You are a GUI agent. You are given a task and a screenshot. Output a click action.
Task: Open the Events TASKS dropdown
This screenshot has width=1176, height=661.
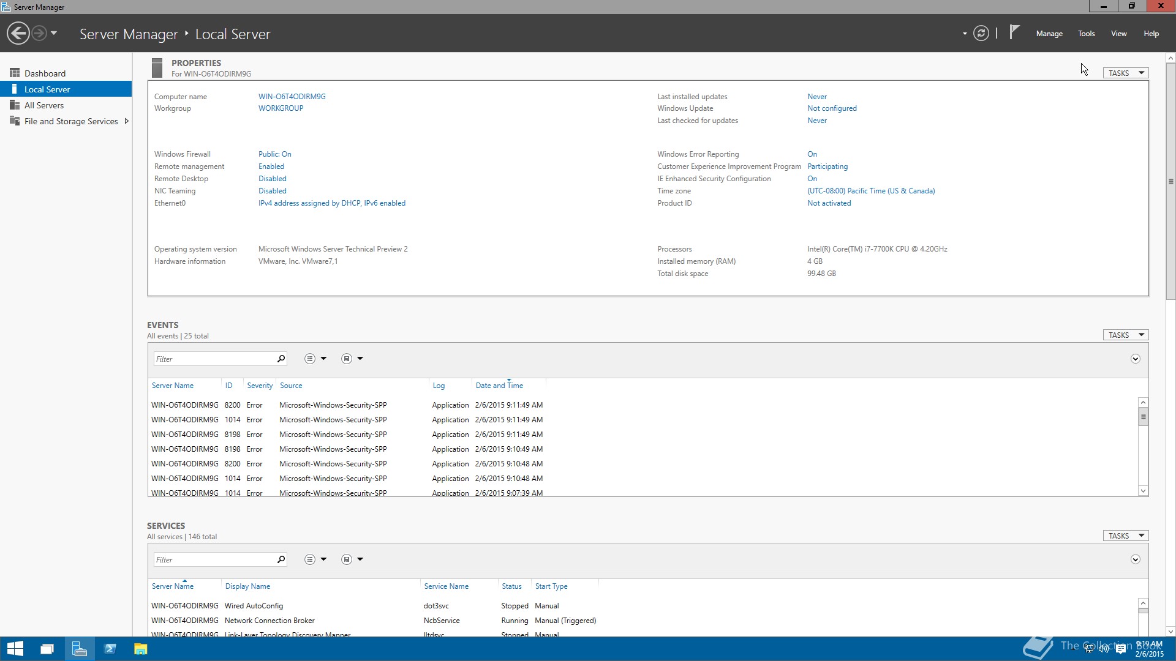[1126, 335]
